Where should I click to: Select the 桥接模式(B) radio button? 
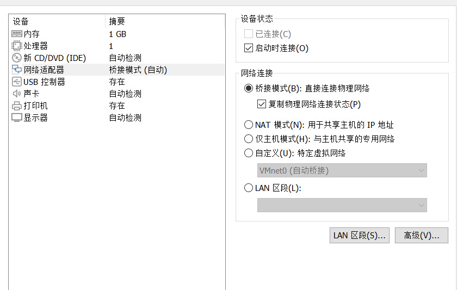(x=248, y=88)
